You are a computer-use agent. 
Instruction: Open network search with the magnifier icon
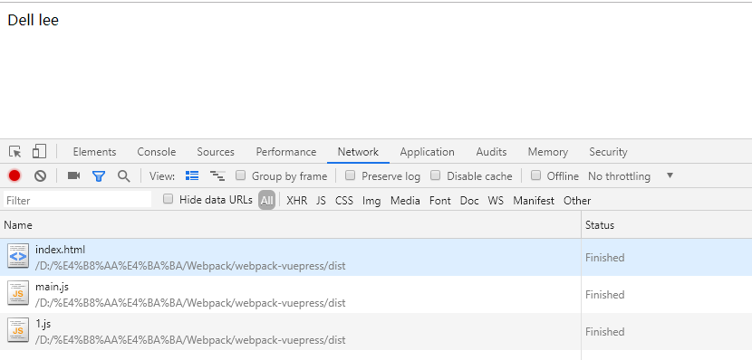(x=124, y=176)
